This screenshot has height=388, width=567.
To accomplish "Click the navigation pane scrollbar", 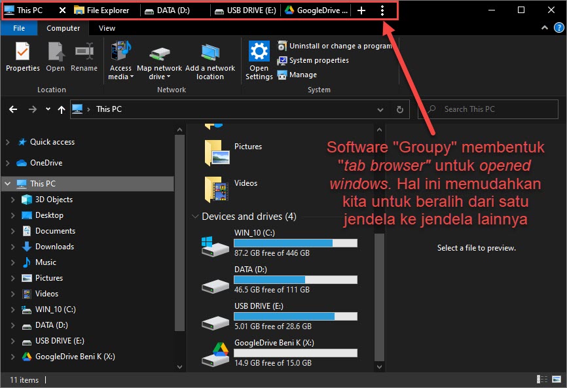I will pyautogui.click(x=179, y=233).
